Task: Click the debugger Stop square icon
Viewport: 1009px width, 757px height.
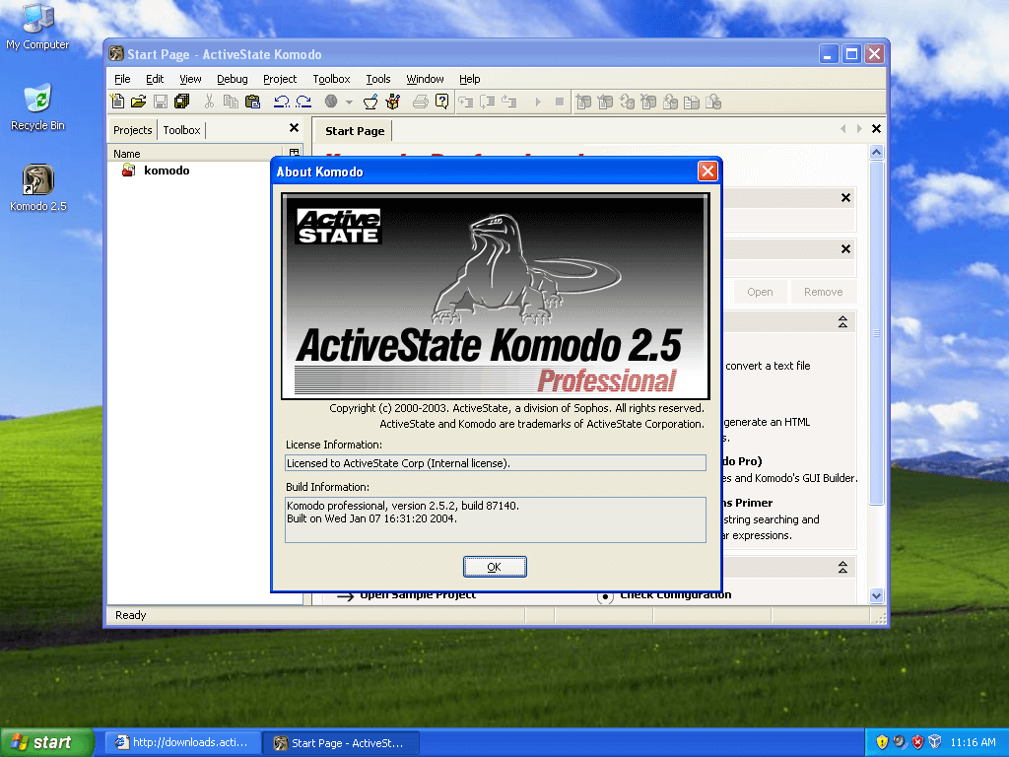Action: (x=560, y=102)
